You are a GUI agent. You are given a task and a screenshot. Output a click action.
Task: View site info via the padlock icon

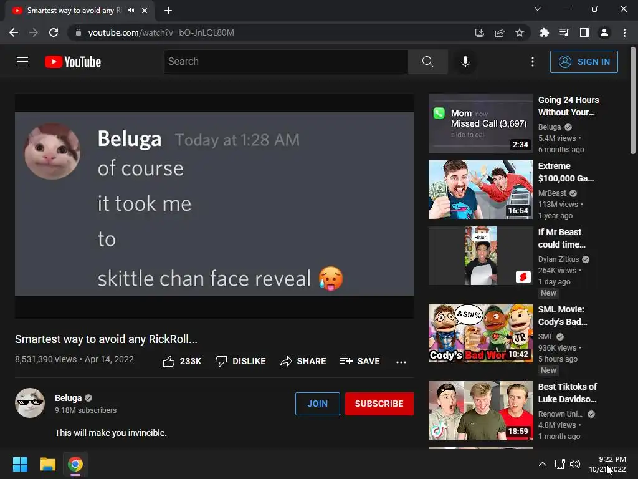click(x=79, y=32)
